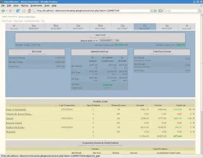The height and width of the screenshot is (158, 203).
Task: Click the date field showing 09/14/2007
Action: coord(106,40)
